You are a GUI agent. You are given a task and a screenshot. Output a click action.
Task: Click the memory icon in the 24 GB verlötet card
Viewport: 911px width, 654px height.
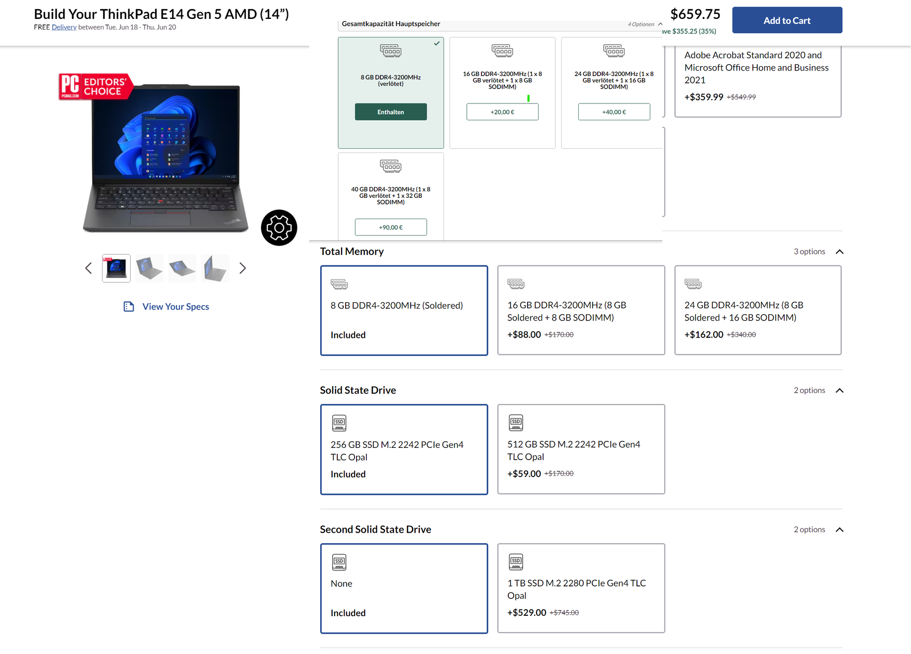click(614, 51)
